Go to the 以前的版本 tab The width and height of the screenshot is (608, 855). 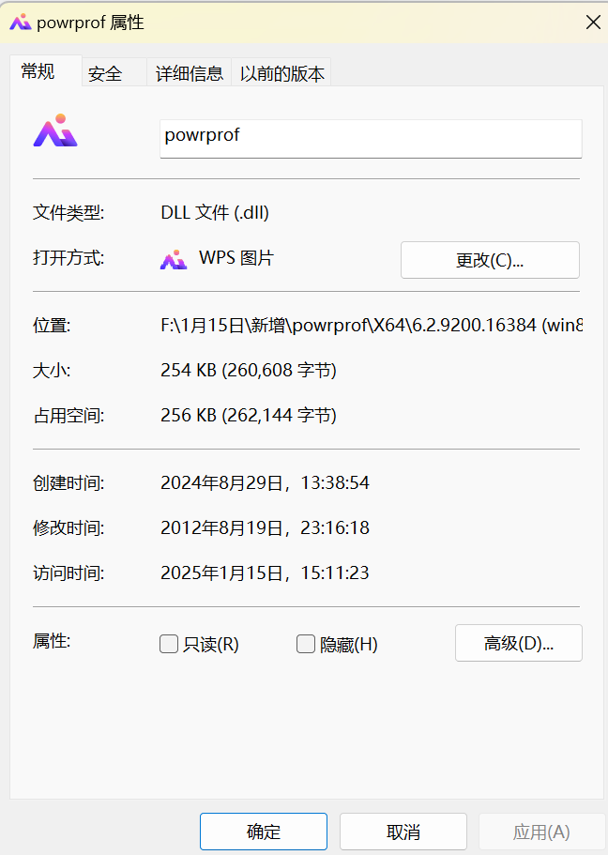coord(281,72)
